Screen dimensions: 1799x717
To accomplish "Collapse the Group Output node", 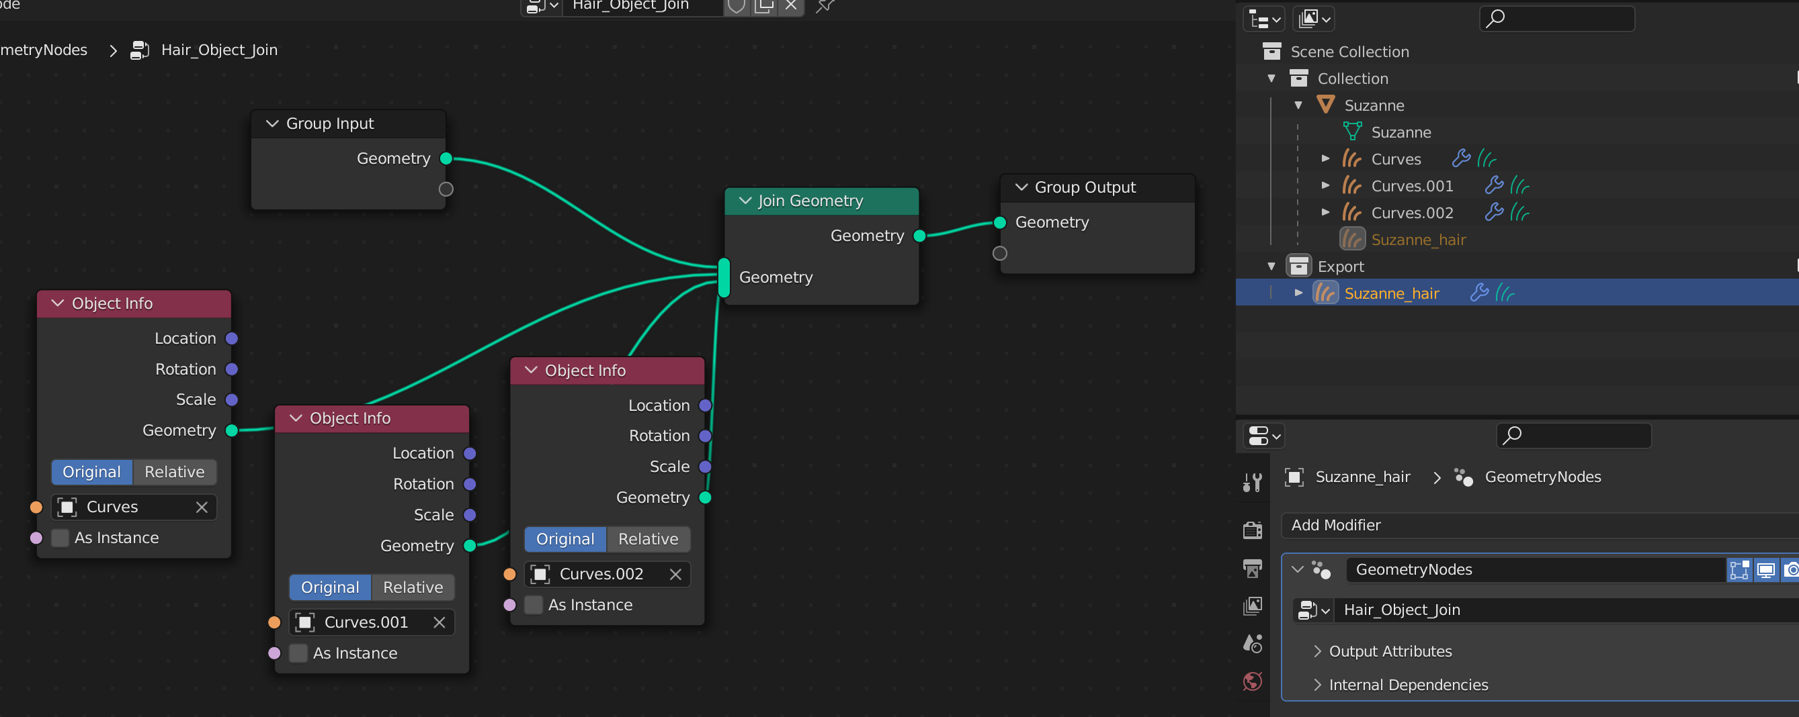I will tap(1021, 187).
